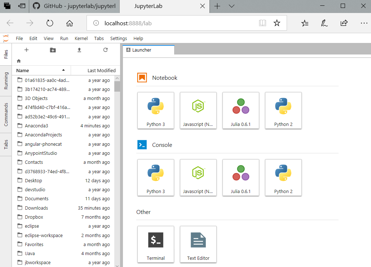This screenshot has height=267, width=371.
Task: Select the eclipse-workspace folder
Action: 64,235
